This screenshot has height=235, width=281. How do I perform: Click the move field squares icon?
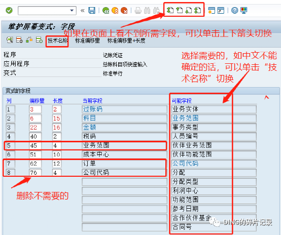[29, 40]
